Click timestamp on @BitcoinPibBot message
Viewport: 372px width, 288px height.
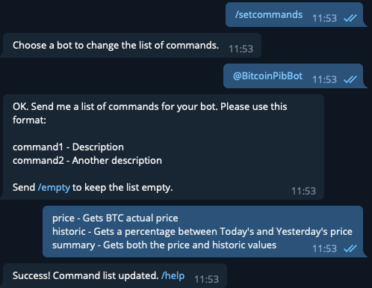(324, 79)
